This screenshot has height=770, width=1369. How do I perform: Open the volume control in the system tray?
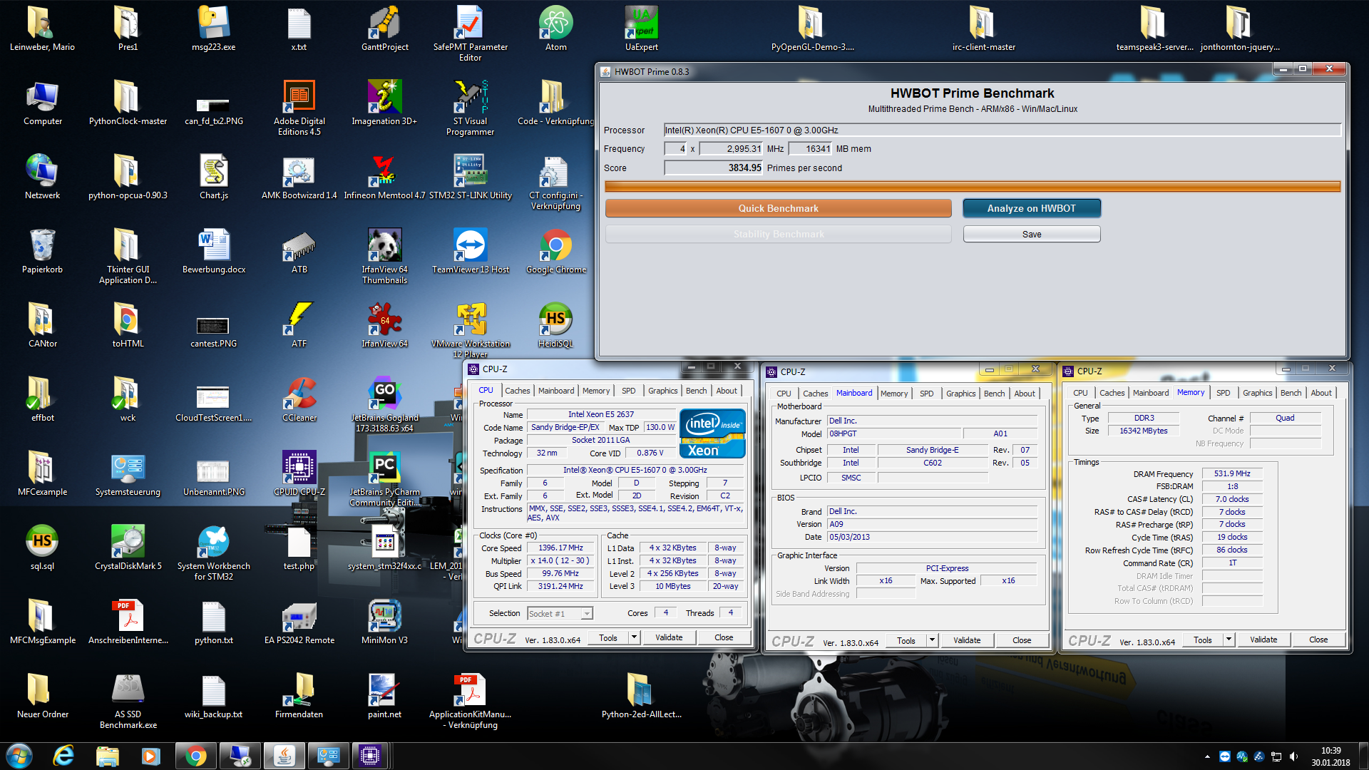coord(1293,756)
